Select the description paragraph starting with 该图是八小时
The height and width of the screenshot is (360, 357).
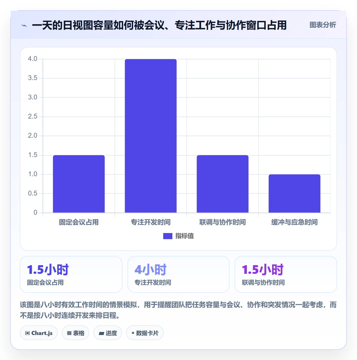tap(178, 310)
